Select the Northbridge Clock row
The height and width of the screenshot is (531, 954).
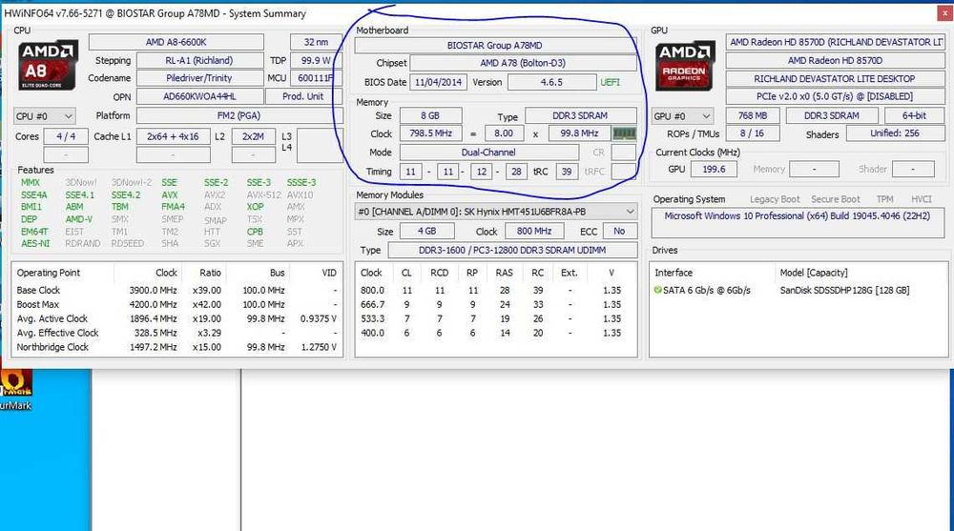coord(176,347)
